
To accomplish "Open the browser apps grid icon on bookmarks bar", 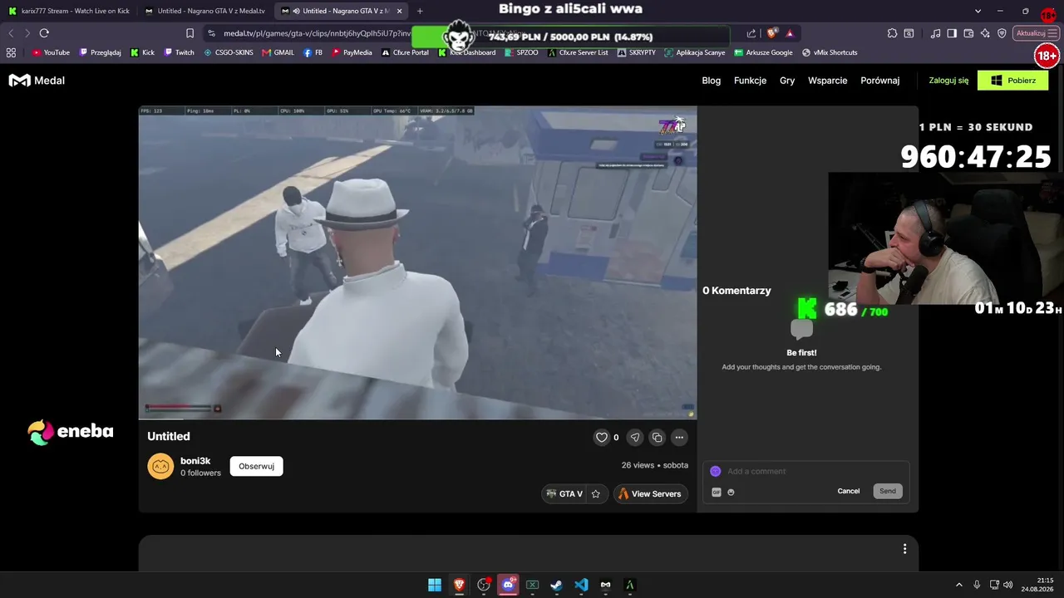I will point(11,52).
